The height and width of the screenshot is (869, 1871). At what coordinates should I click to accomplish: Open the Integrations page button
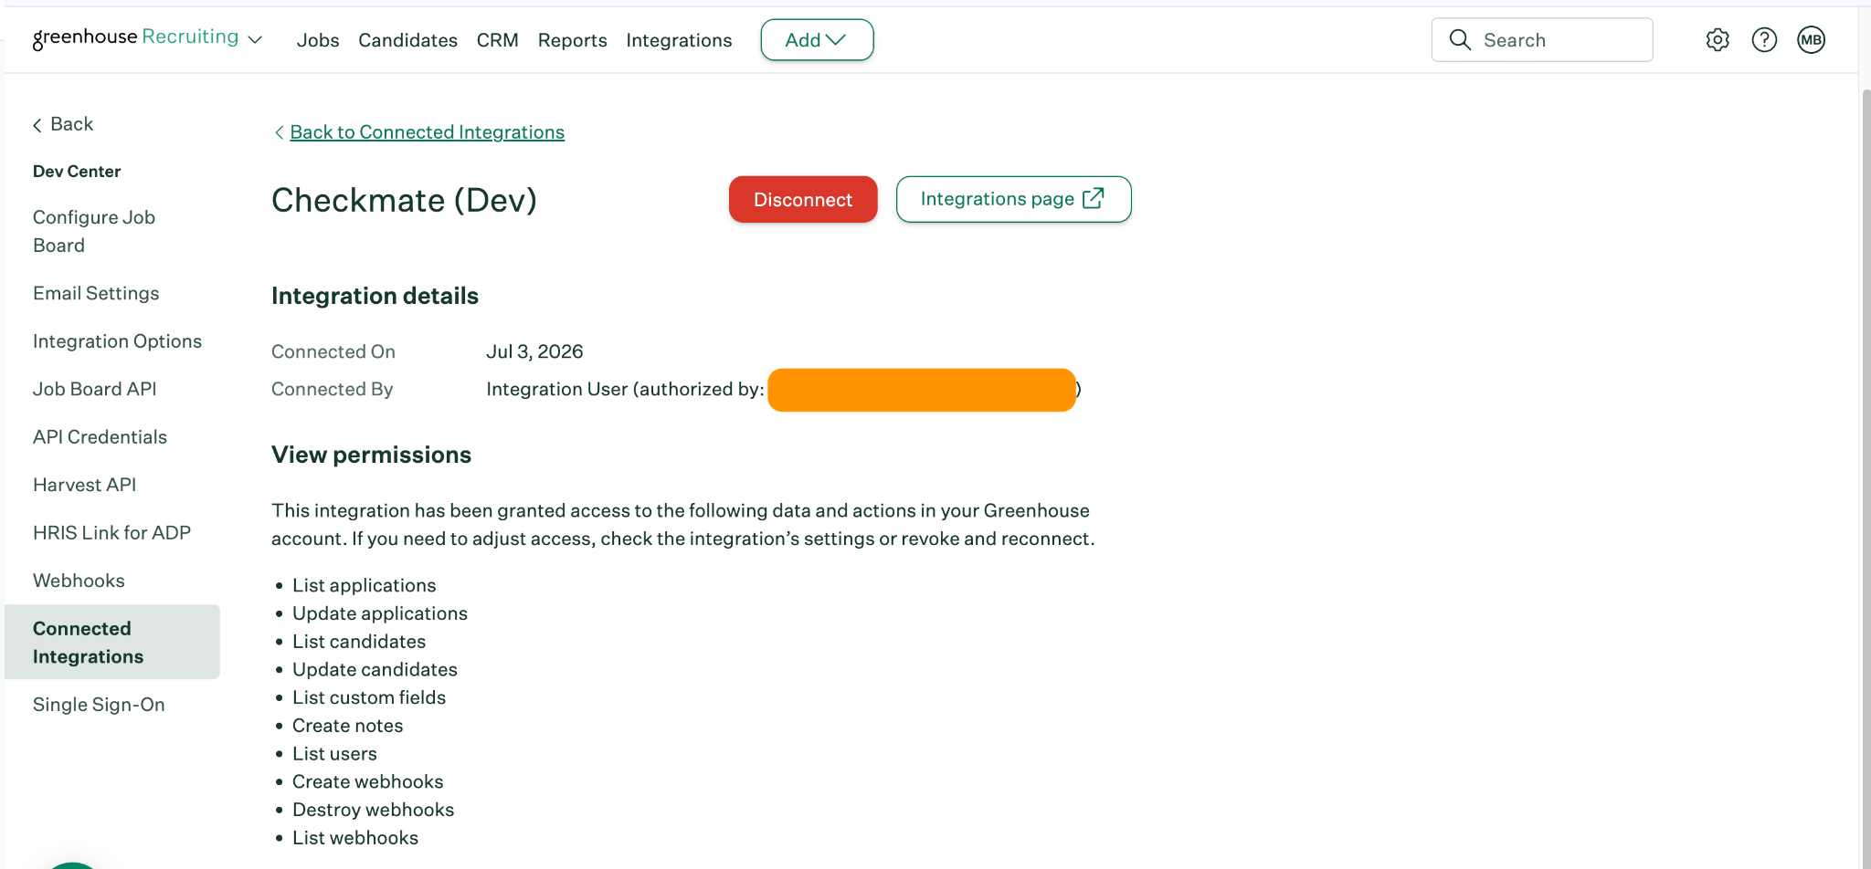1013,199
